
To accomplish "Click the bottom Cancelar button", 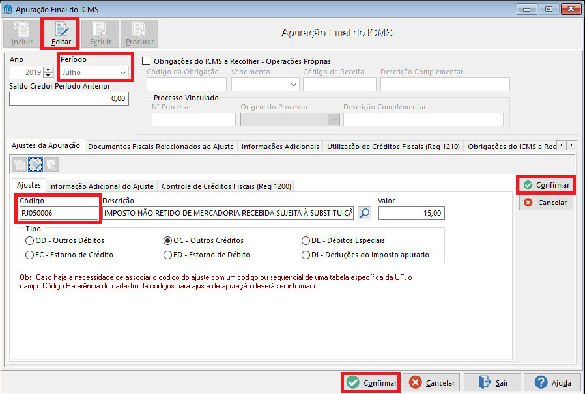I will pos(431,383).
